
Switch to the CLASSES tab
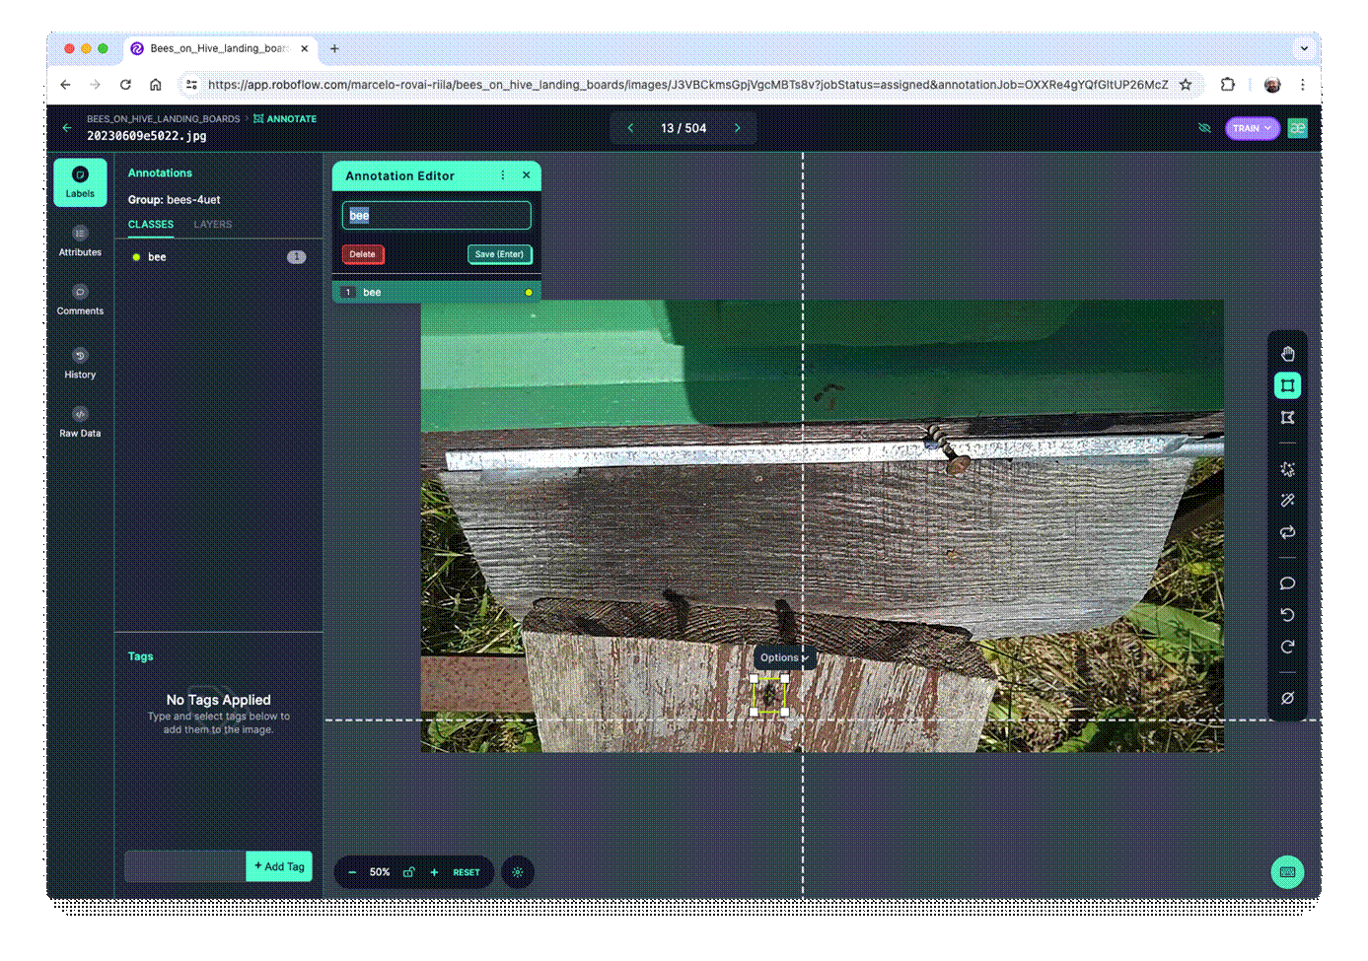click(150, 225)
